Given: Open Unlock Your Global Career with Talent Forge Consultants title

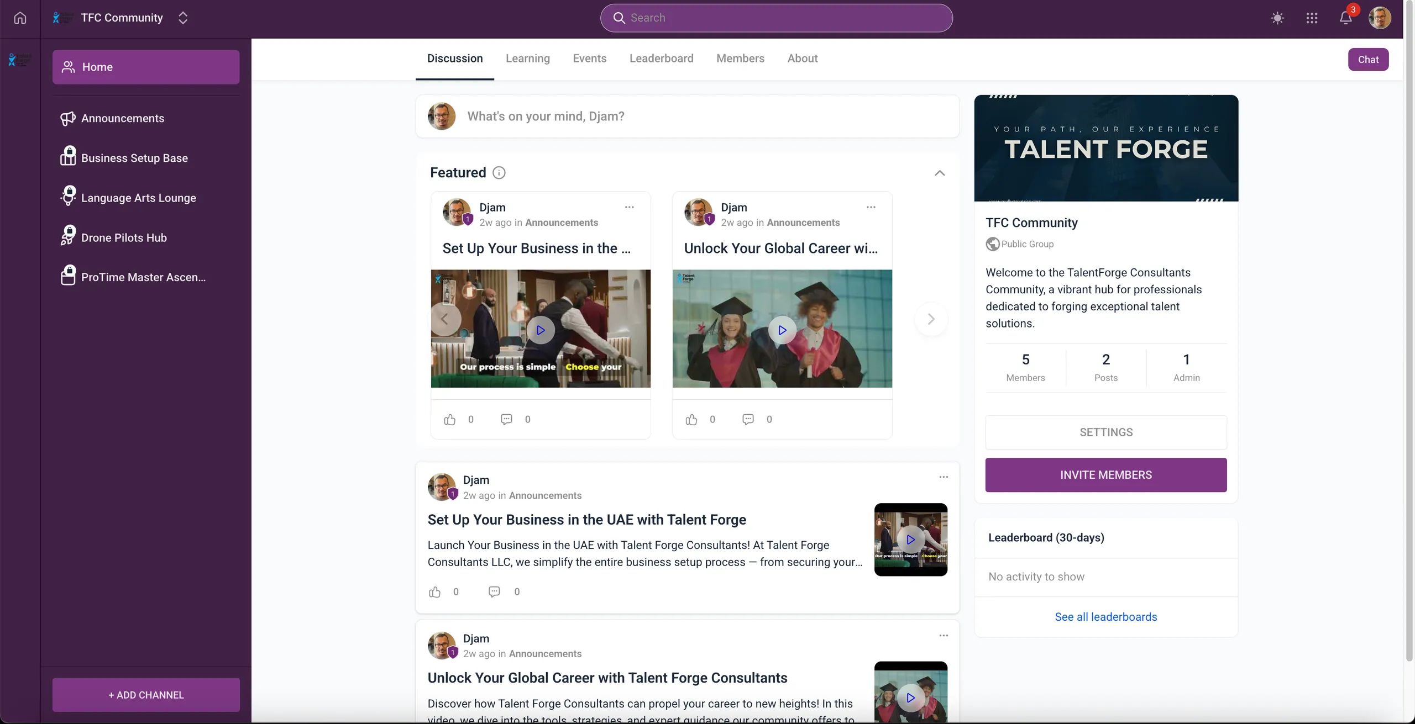Looking at the screenshot, I should [607, 678].
